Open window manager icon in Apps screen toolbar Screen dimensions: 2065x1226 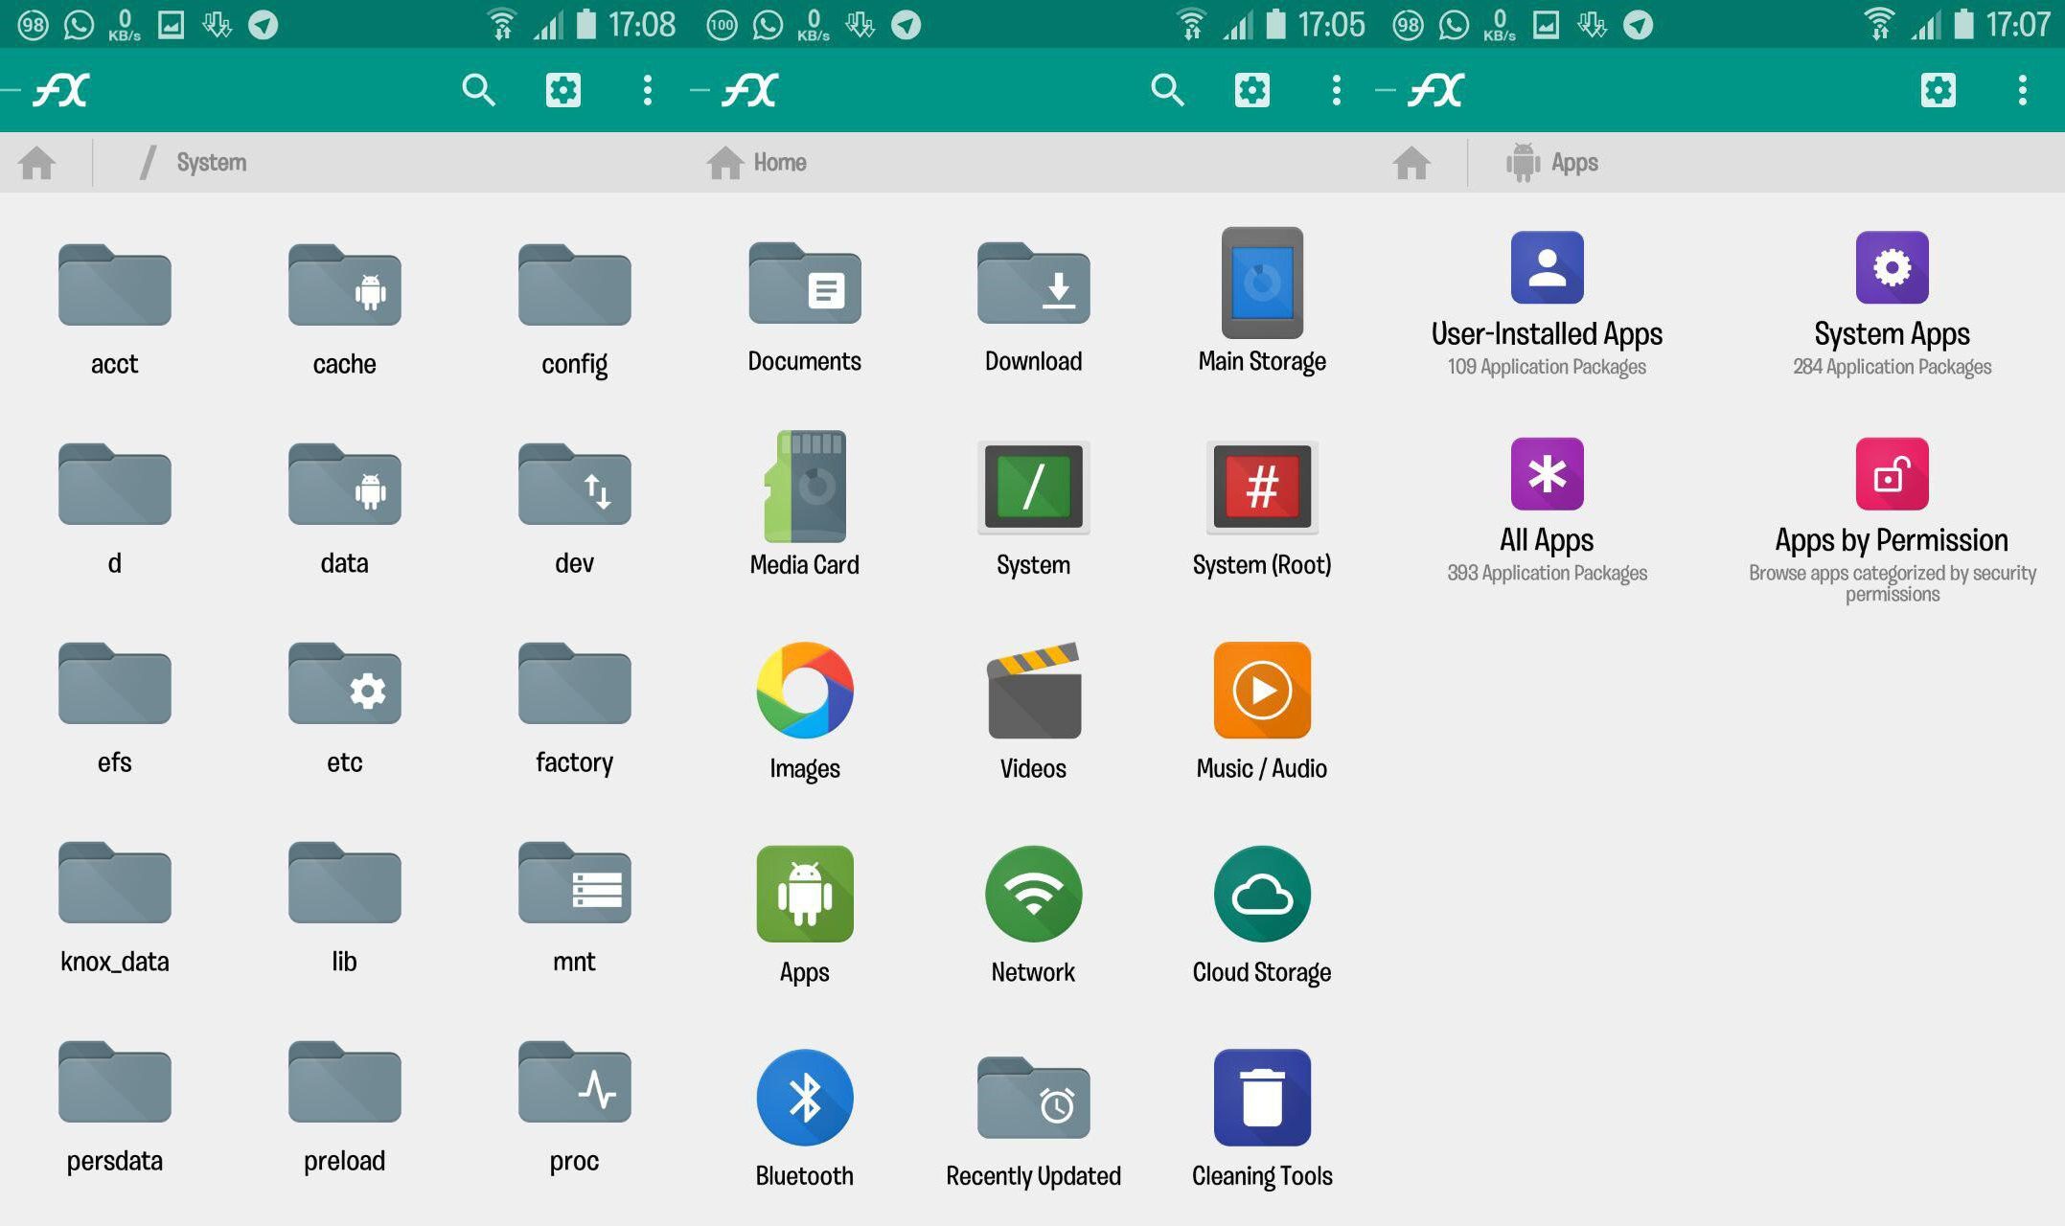1938,90
